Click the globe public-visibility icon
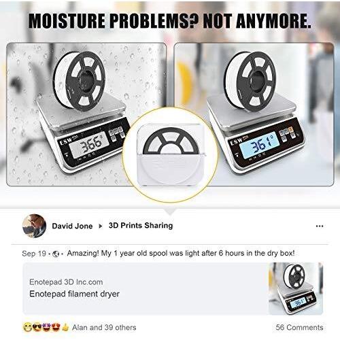 pyautogui.click(x=56, y=254)
